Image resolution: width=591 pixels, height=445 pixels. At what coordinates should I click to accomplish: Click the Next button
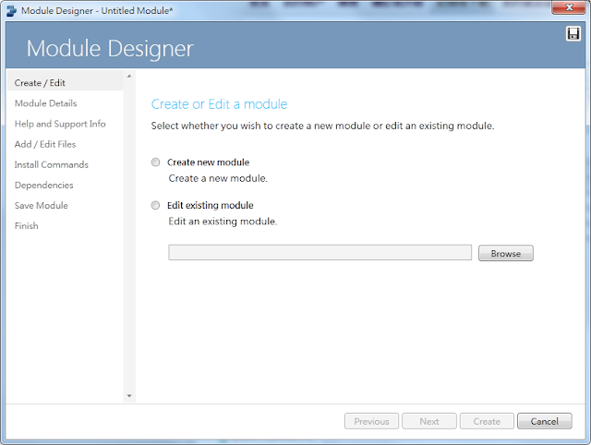click(x=429, y=421)
